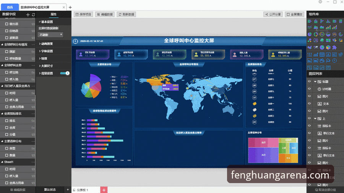Choose the radial progress ring component icon
The height and width of the screenshot is (193, 344).
(341, 34)
